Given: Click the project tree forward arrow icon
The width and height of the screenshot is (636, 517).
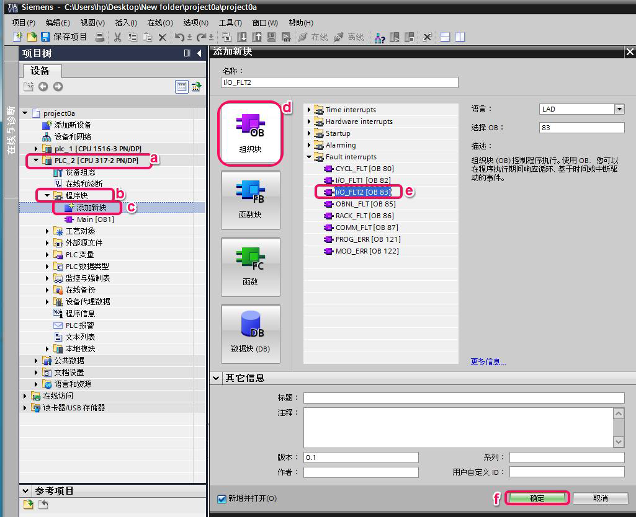Looking at the screenshot, I should coord(58,86).
